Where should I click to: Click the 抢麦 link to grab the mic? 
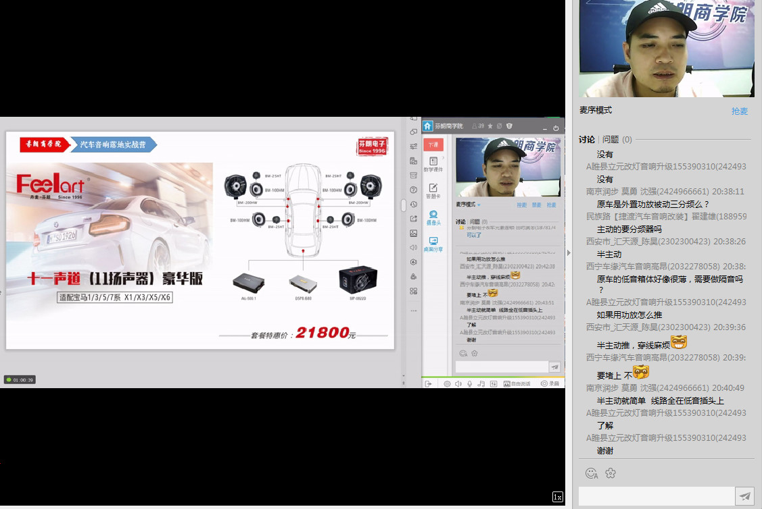coord(740,111)
